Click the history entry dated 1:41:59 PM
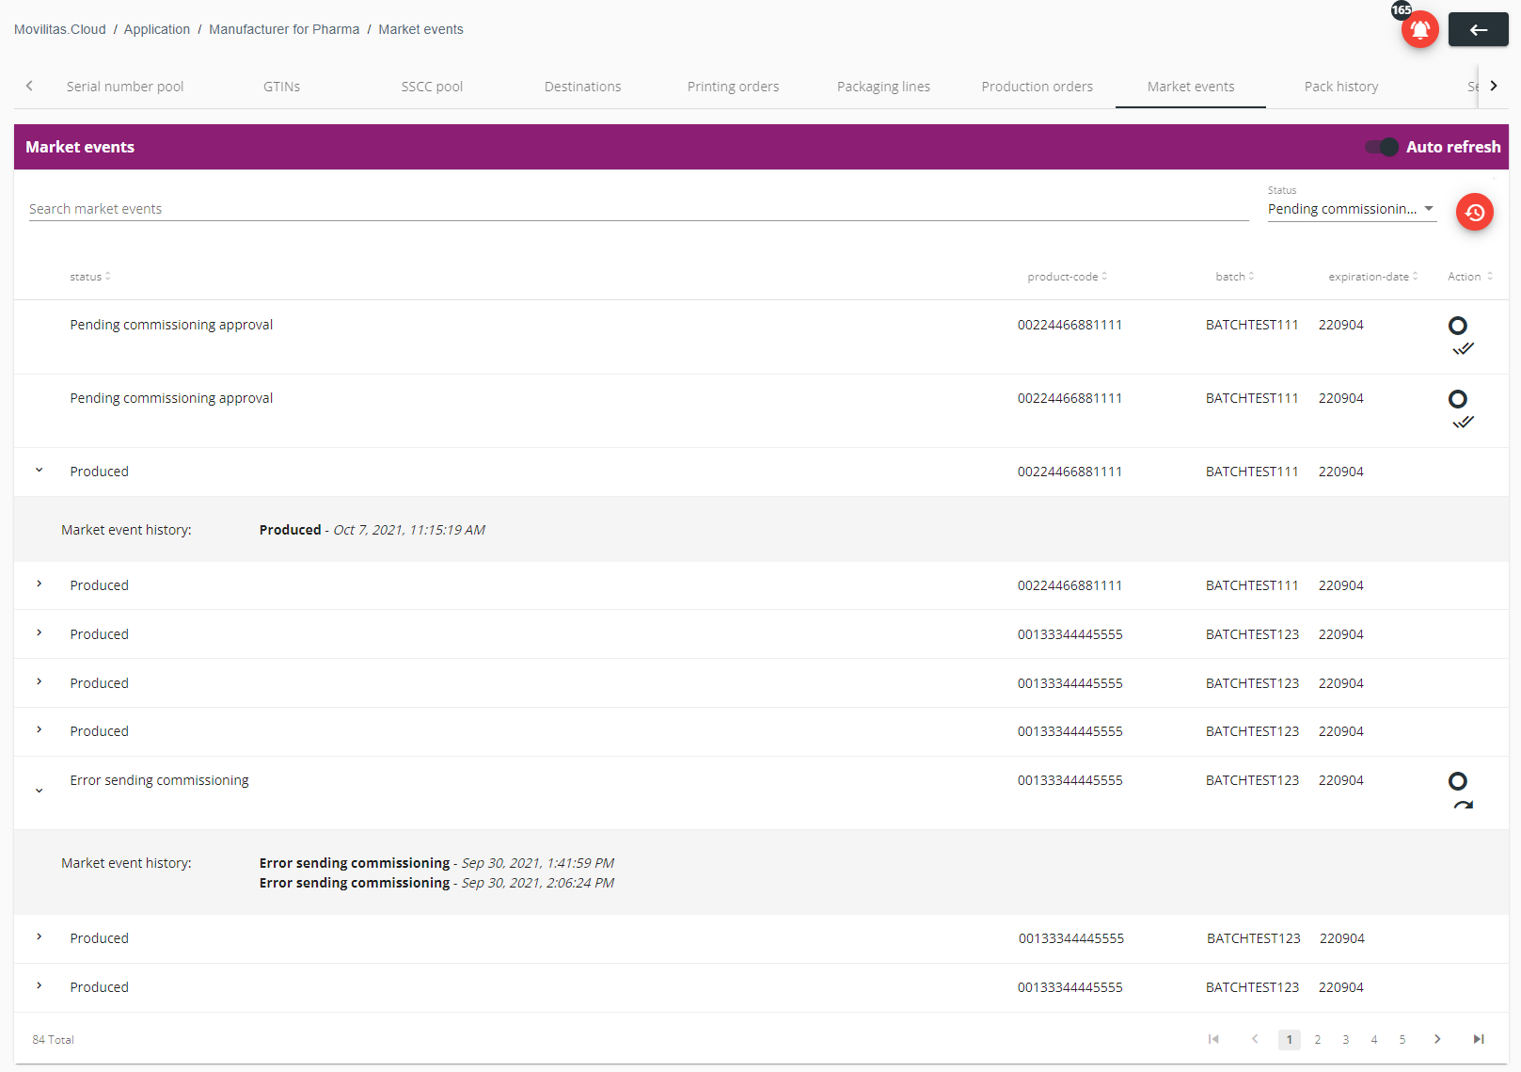 click(x=436, y=863)
